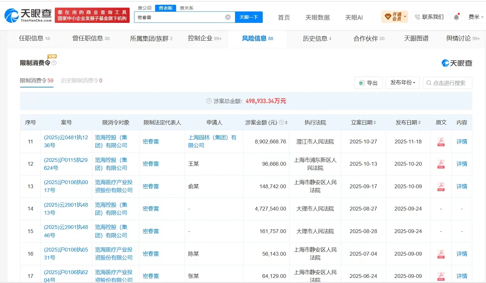Sort by 立案日期 column

pyautogui.click(x=375, y=122)
